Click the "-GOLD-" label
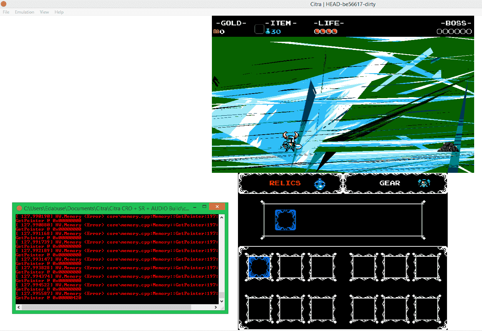 pyautogui.click(x=231, y=23)
